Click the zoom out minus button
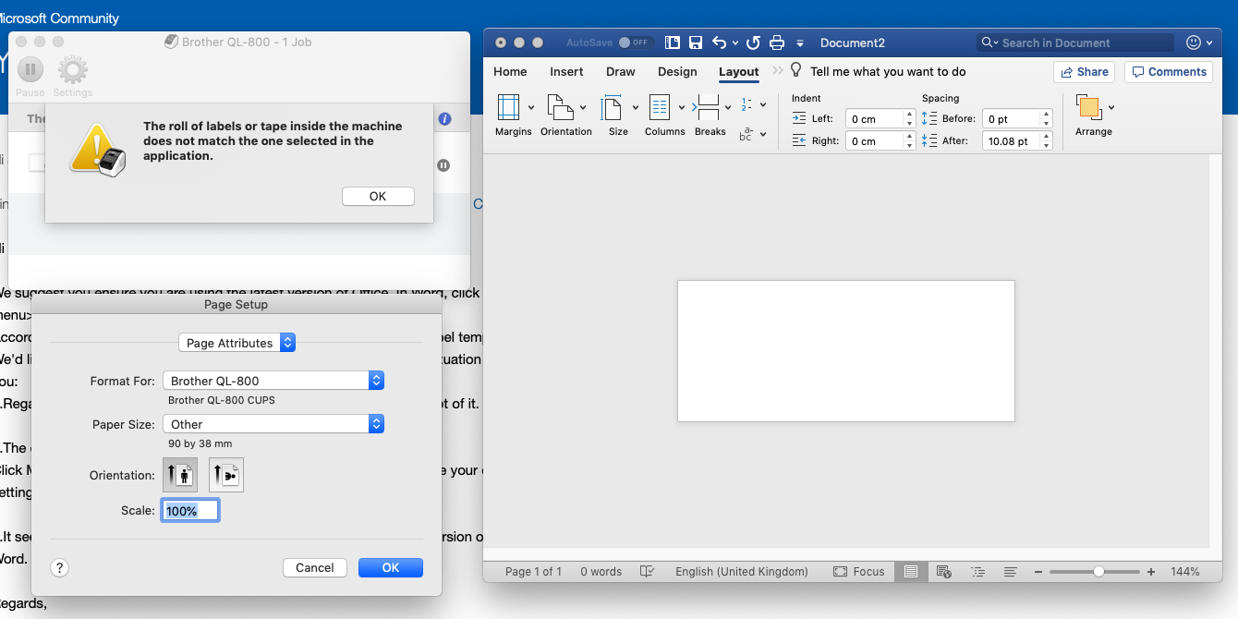Viewport: 1238px width, 619px height. click(1039, 572)
